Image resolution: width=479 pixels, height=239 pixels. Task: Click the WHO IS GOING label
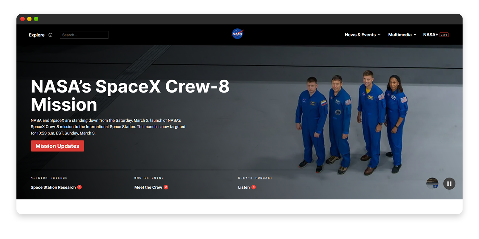coord(149,178)
